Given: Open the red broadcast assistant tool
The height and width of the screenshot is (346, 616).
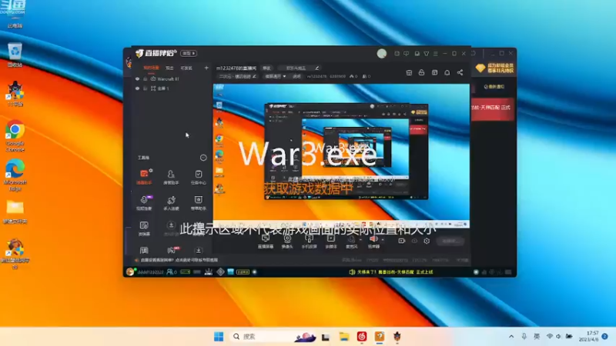Looking at the screenshot, I should pos(144,177).
